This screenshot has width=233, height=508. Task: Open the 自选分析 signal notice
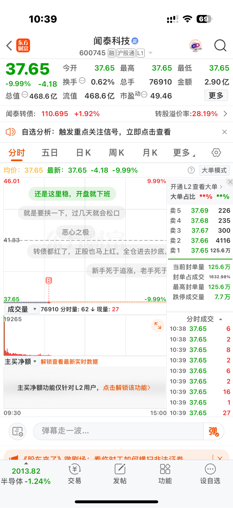(96, 132)
